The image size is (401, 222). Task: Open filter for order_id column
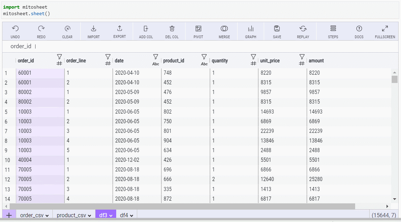click(59, 56)
